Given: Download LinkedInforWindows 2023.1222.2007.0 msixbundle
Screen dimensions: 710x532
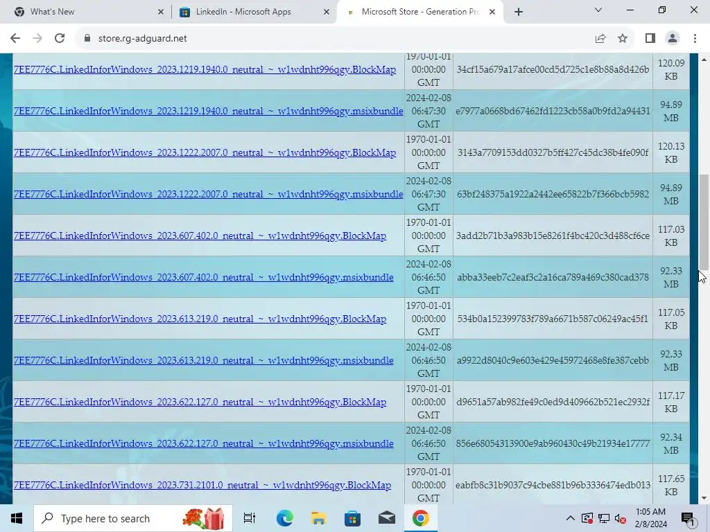Looking at the screenshot, I should (x=208, y=194).
